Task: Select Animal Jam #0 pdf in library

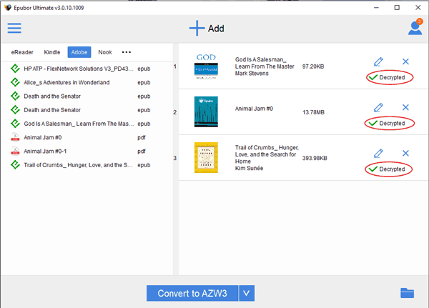Action: point(80,137)
